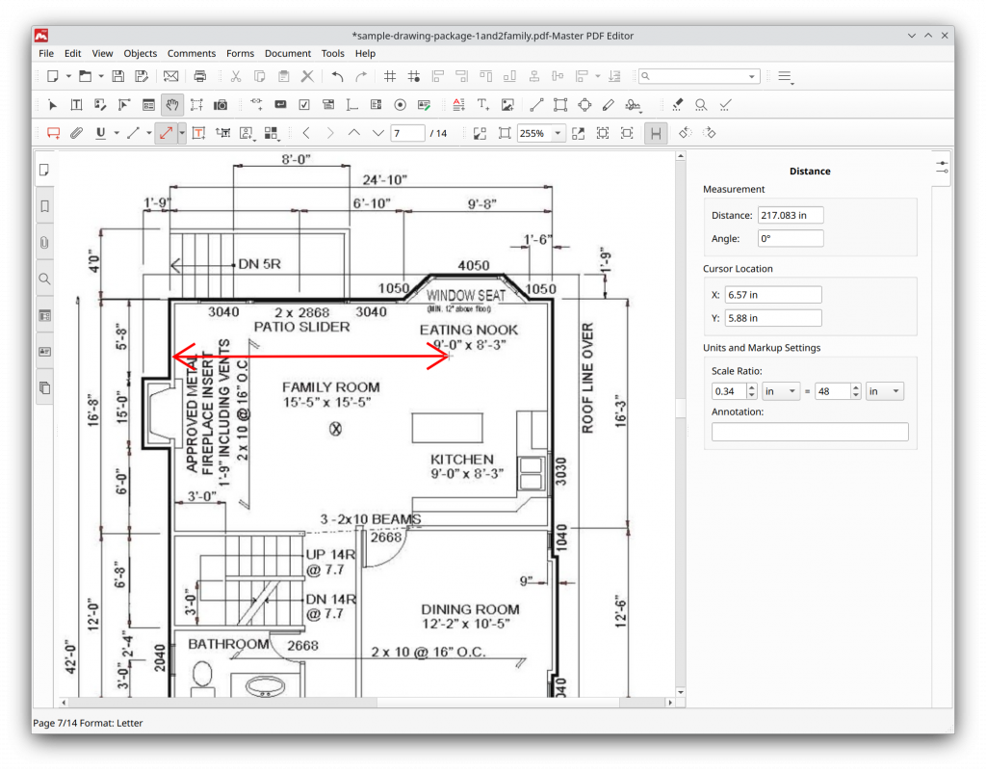Go to the next page
Screen dimensions: 986x771
[377, 133]
